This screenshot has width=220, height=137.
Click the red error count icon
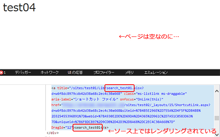pyautogui.click(x=1, y=73)
